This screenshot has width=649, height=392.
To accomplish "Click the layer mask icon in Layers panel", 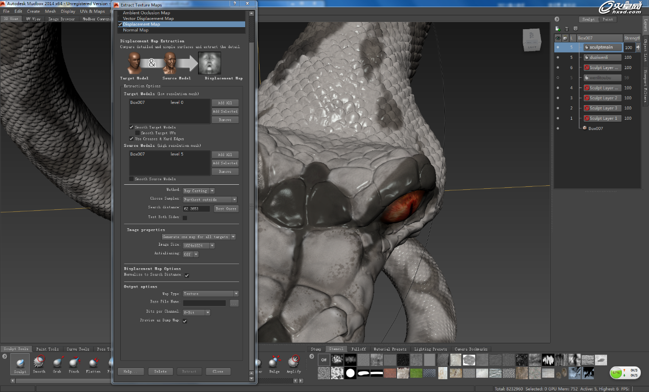I will (575, 29).
